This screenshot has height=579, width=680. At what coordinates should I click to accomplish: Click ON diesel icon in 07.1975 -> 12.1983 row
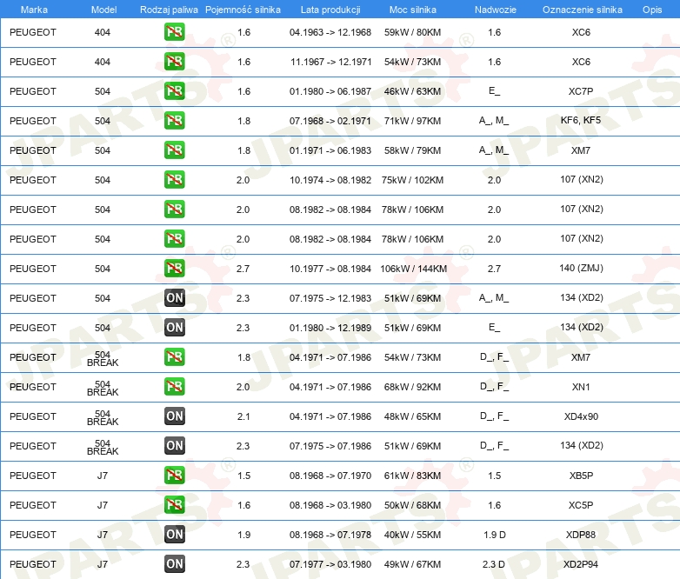click(x=174, y=298)
